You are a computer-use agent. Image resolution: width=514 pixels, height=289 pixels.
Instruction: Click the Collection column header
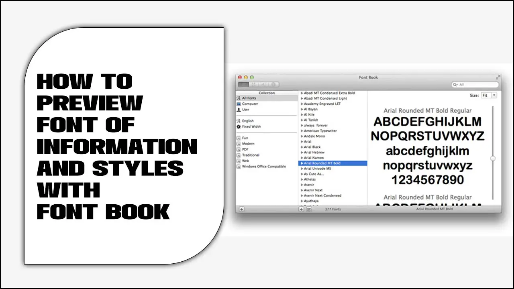tap(267, 93)
